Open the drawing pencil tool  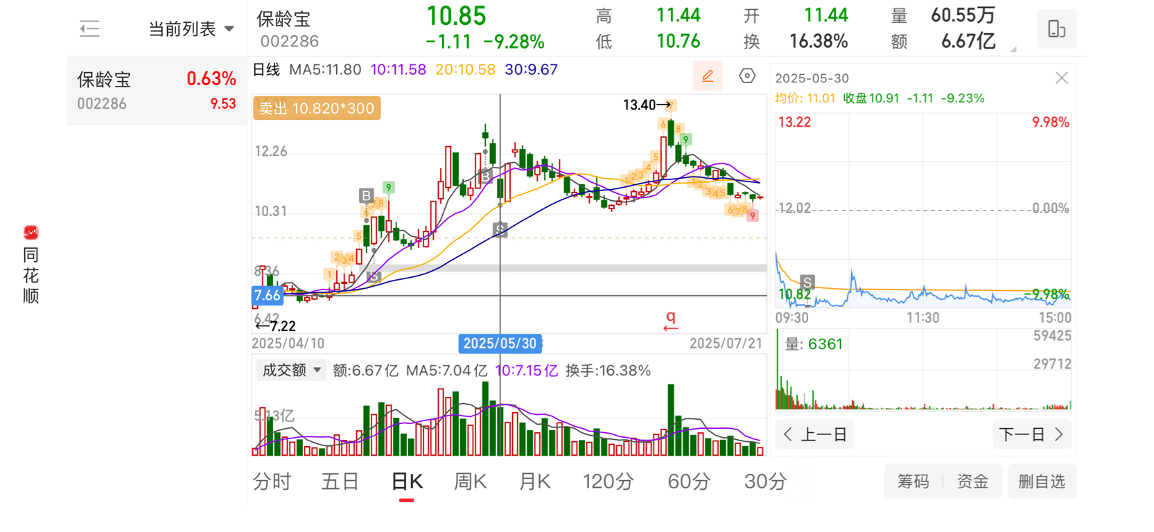point(708,76)
